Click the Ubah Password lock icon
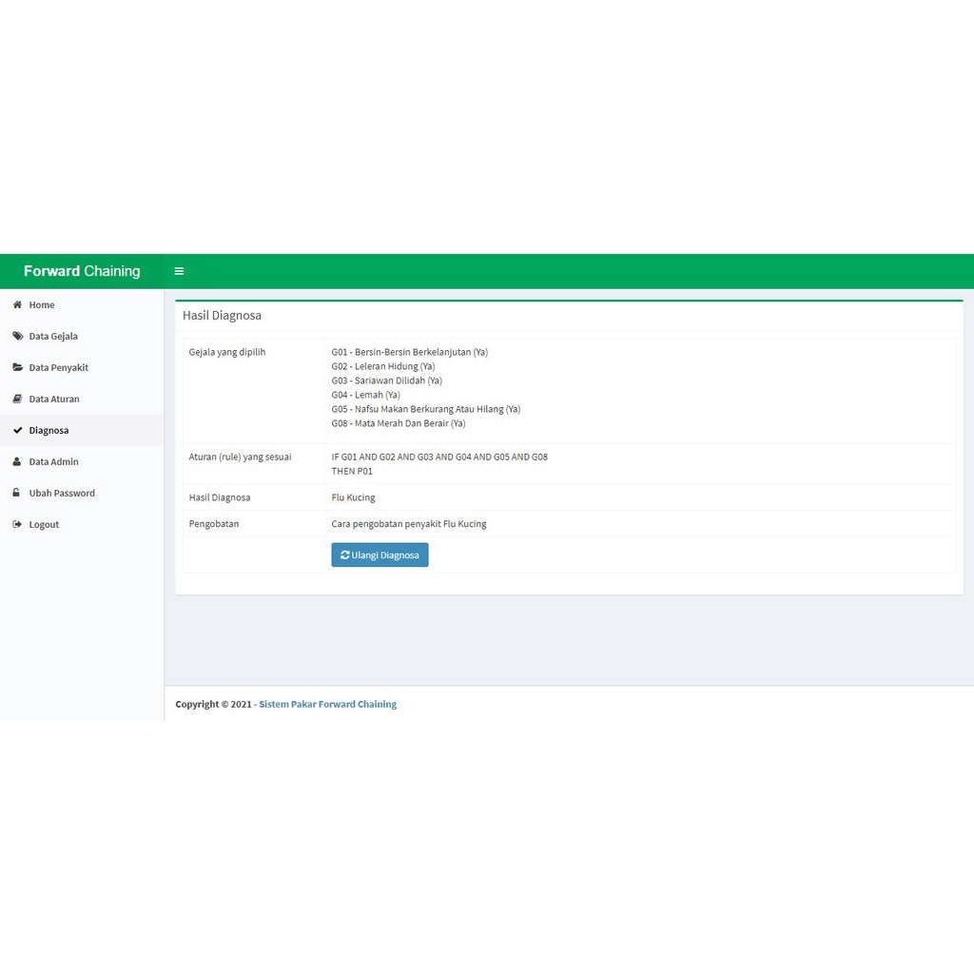Screen dimensions: 974x974 click(17, 493)
